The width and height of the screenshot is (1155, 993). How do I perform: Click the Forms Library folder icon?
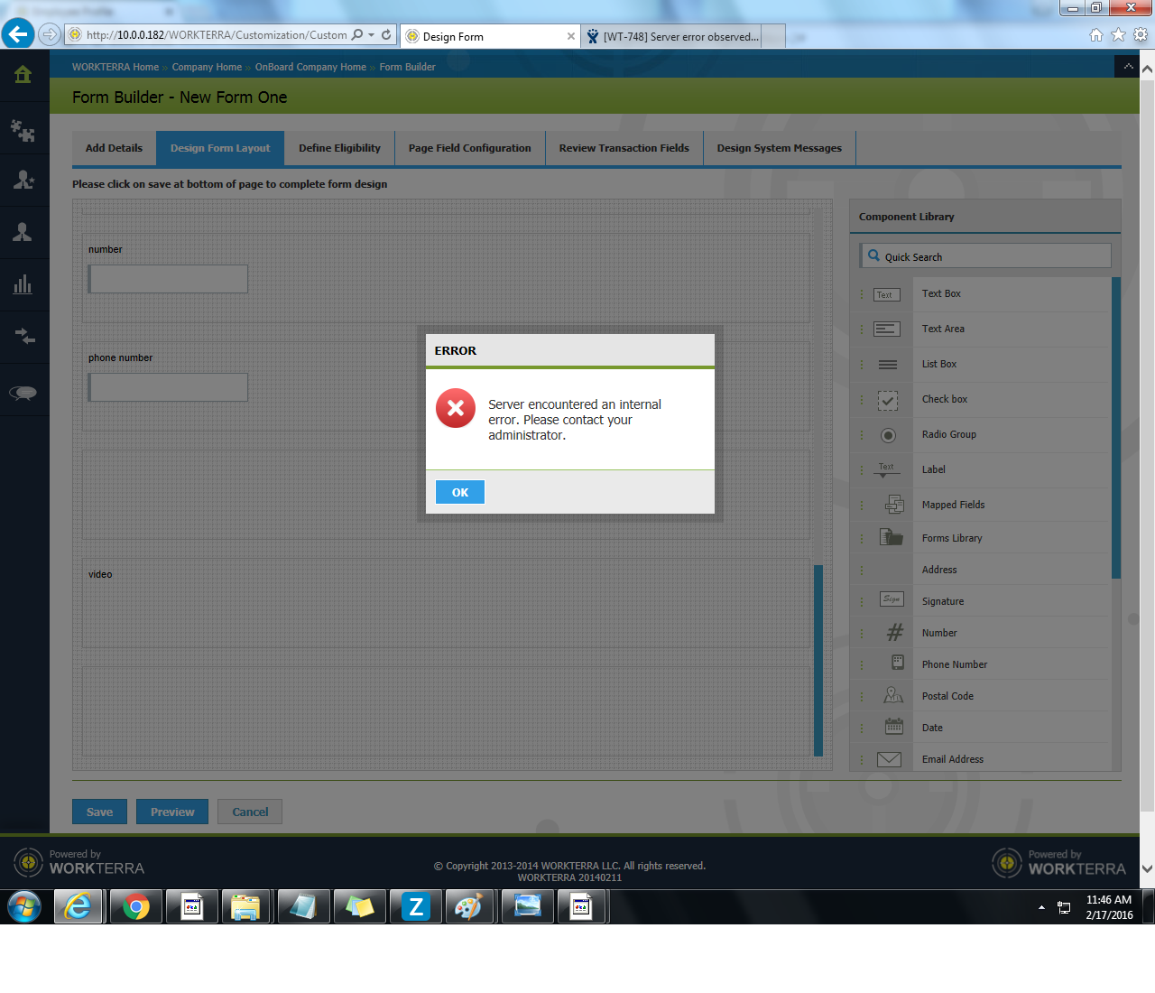coord(892,538)
